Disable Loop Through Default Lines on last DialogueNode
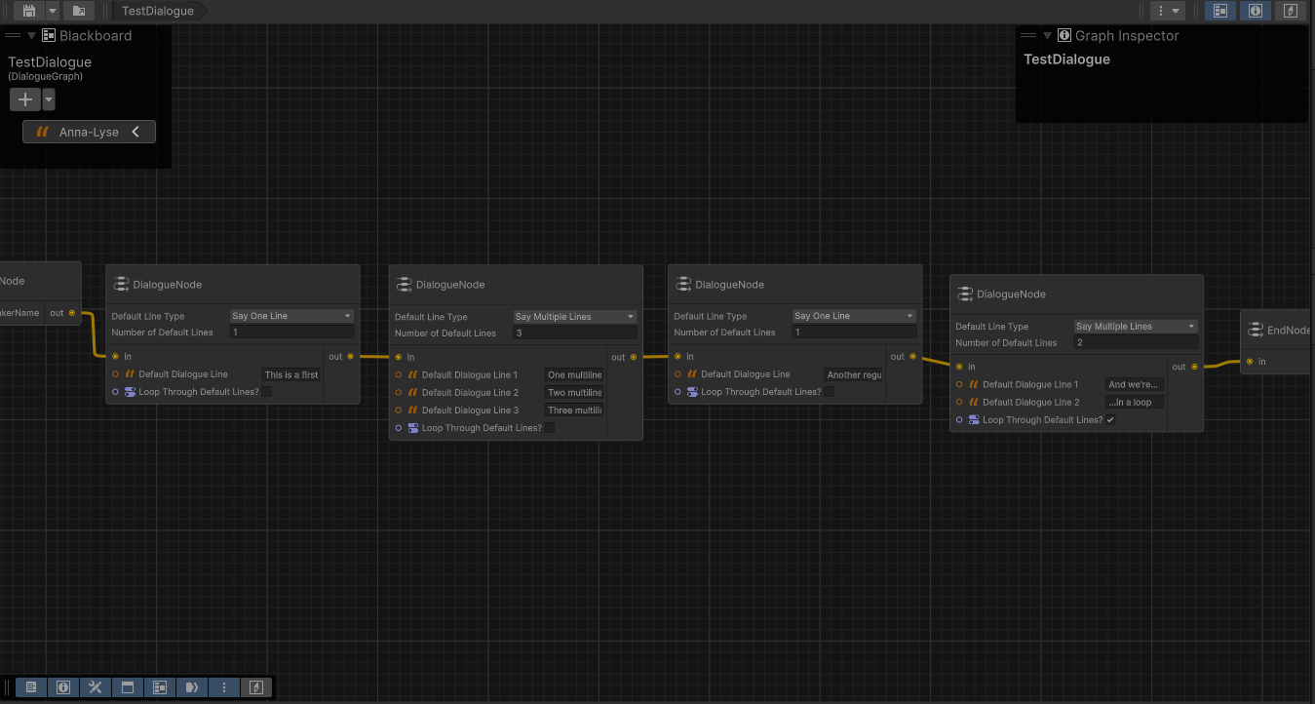This screenshot has height=704, width=1315. point(1109,419)
